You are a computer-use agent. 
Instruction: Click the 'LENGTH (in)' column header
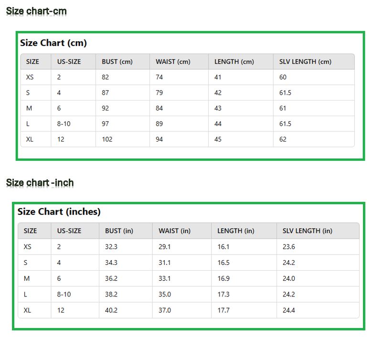235,231
